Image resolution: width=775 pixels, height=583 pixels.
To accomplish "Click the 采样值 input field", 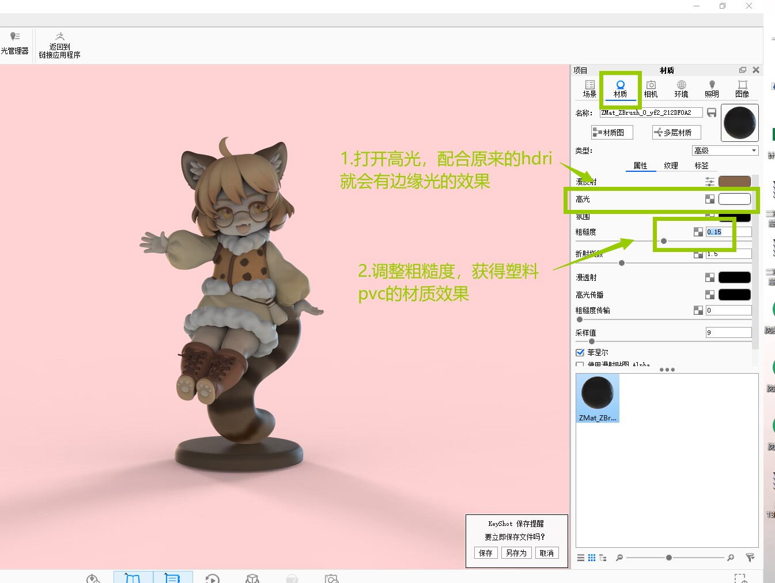I will [729, 333].
